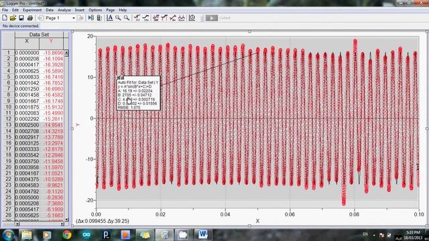Activate the Tangent tool
The image size is (429, 241).
(x=146, y=18)
